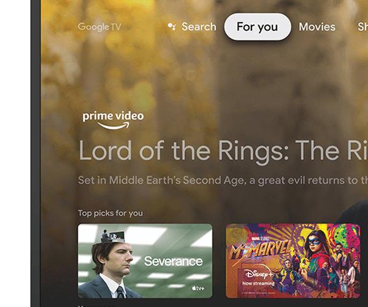This screenshot has height=307, width=368.
Task: Click the Ms. Marvel title logo
Action: click(259, 251)
